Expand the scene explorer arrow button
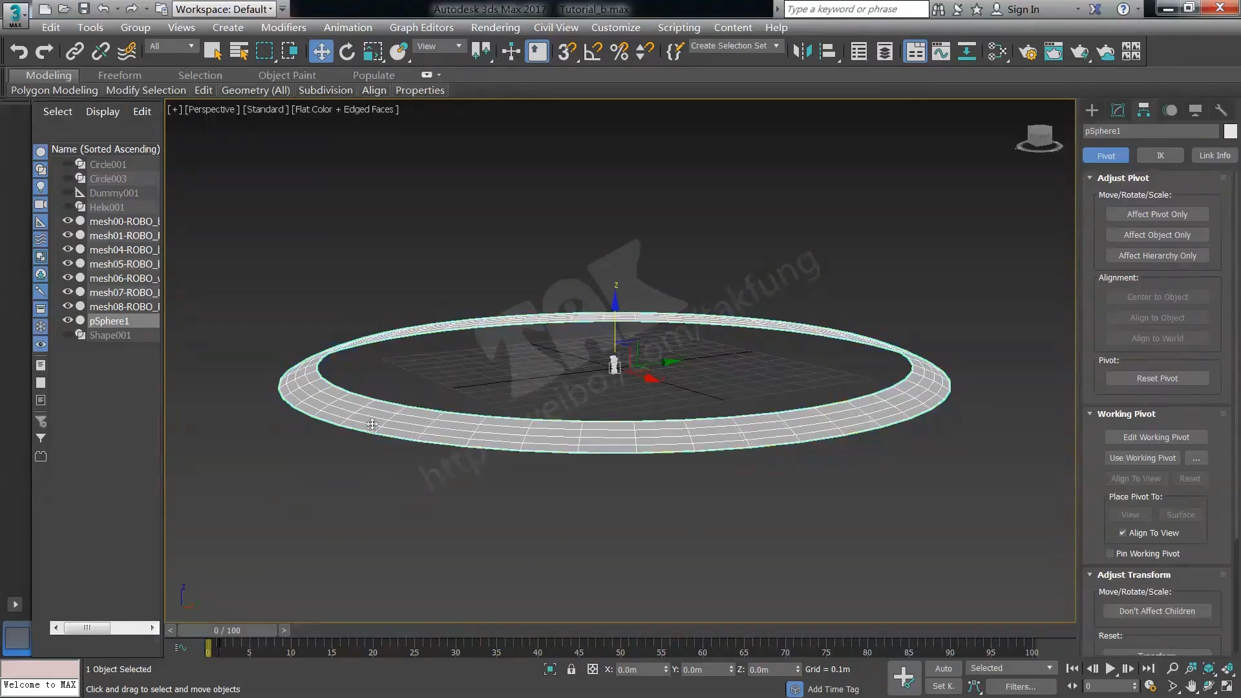The width and height of the screenshot is (1241, 698). 15,604
